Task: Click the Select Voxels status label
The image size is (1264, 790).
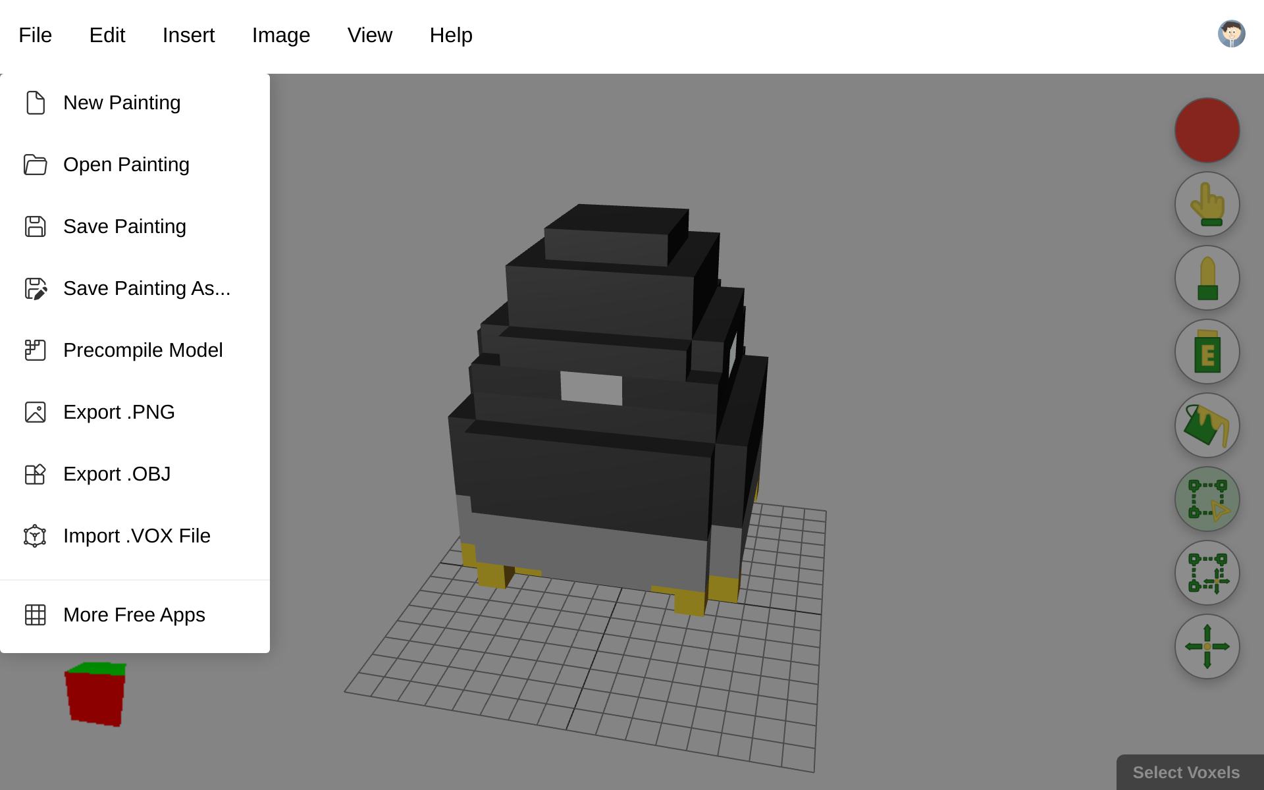Action: pos(1185,772)
